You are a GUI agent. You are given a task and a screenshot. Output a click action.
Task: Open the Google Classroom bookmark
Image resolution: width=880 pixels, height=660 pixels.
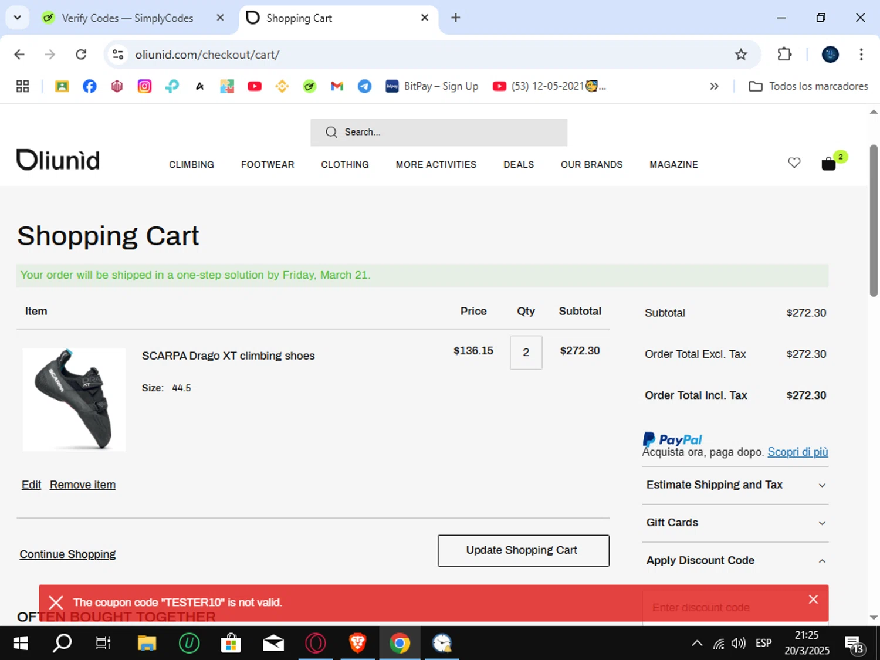coord(62,86)
